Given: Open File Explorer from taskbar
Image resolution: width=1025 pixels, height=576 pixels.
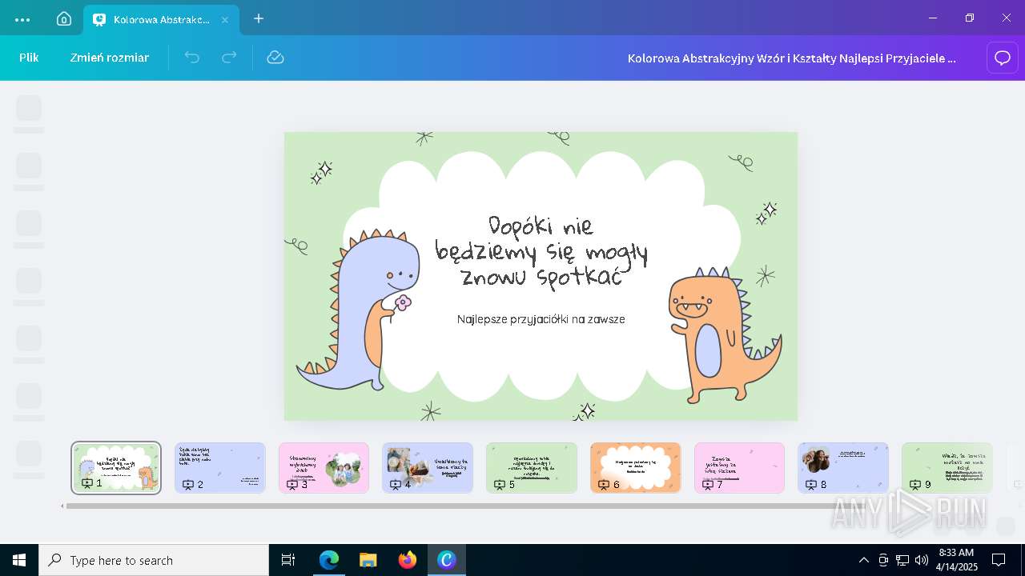Looking at the screenshot, I should point(368,560).
